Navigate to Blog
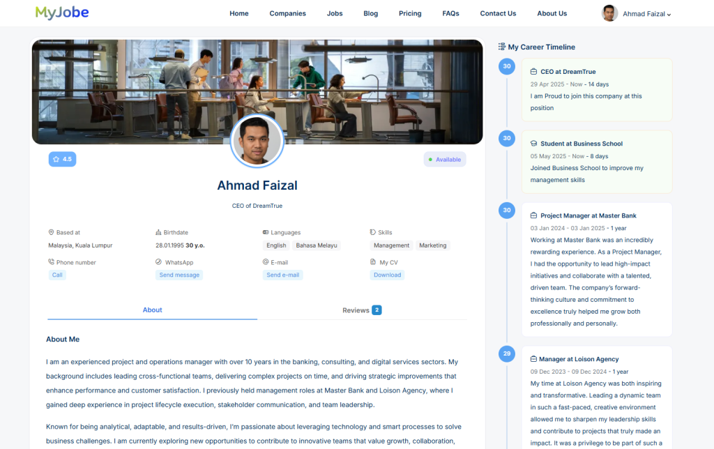Screen dimensions: 714x449 (371, 14)
